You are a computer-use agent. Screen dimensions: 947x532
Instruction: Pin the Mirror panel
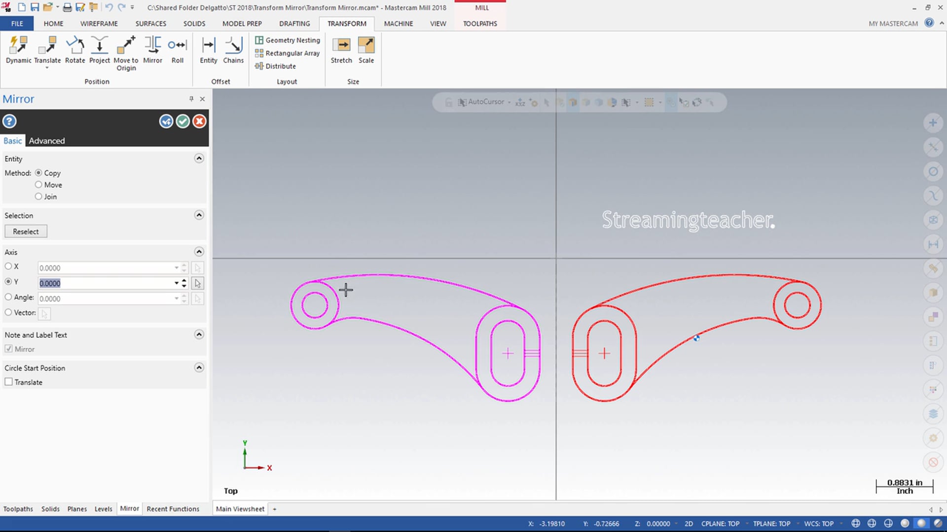[x=191, y=99]
